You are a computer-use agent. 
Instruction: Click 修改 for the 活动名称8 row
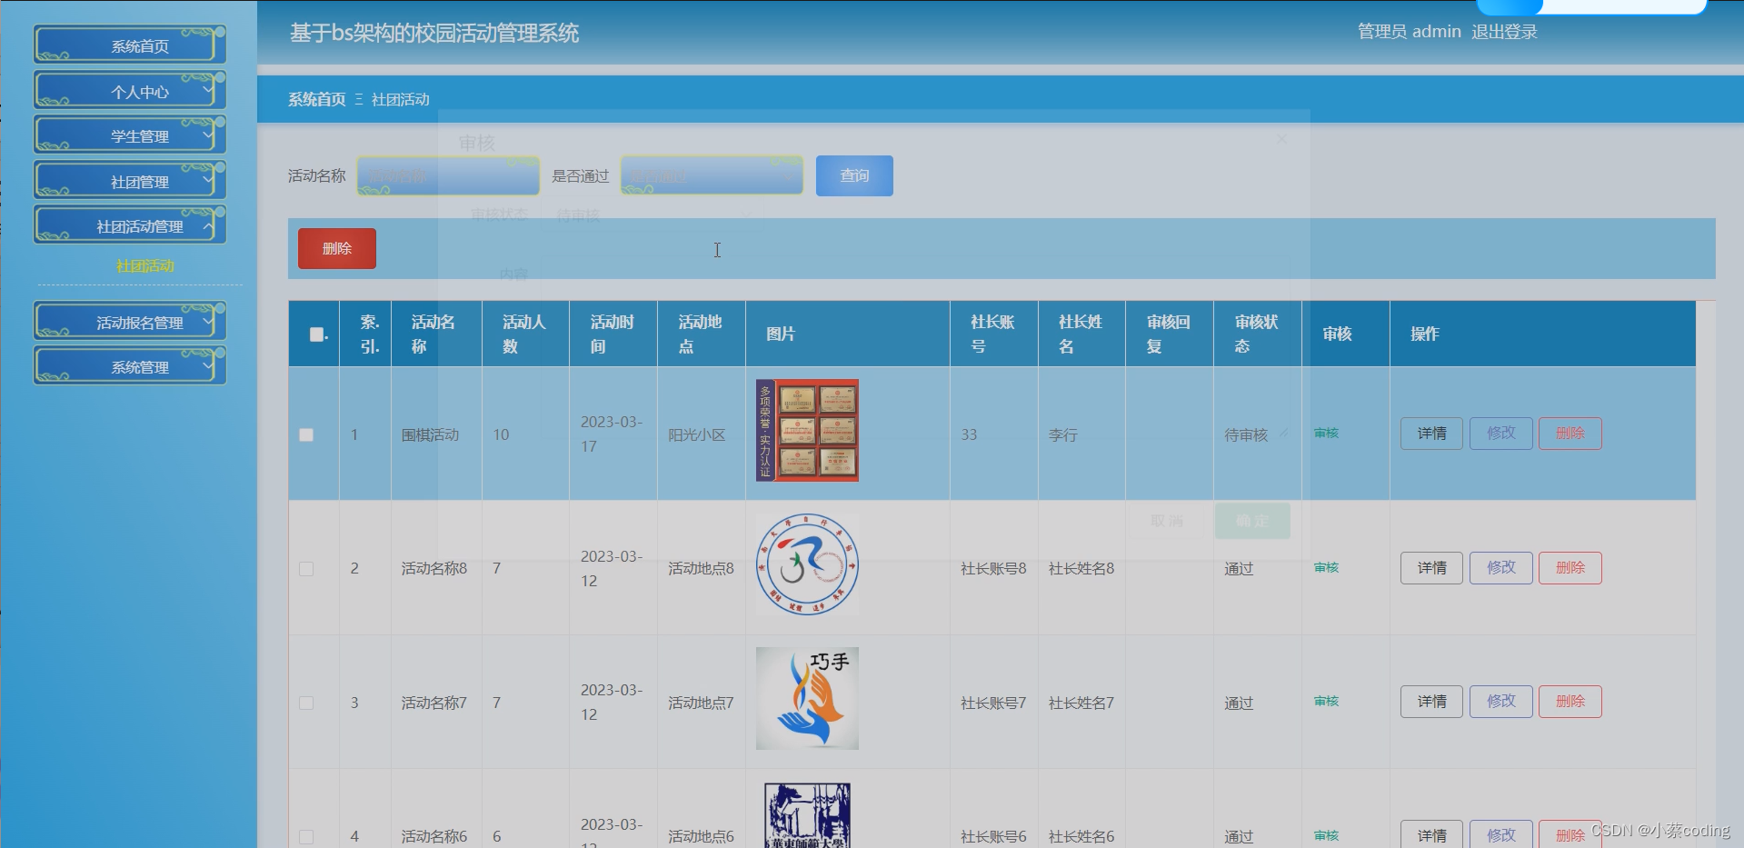(x=1500, y=568)
